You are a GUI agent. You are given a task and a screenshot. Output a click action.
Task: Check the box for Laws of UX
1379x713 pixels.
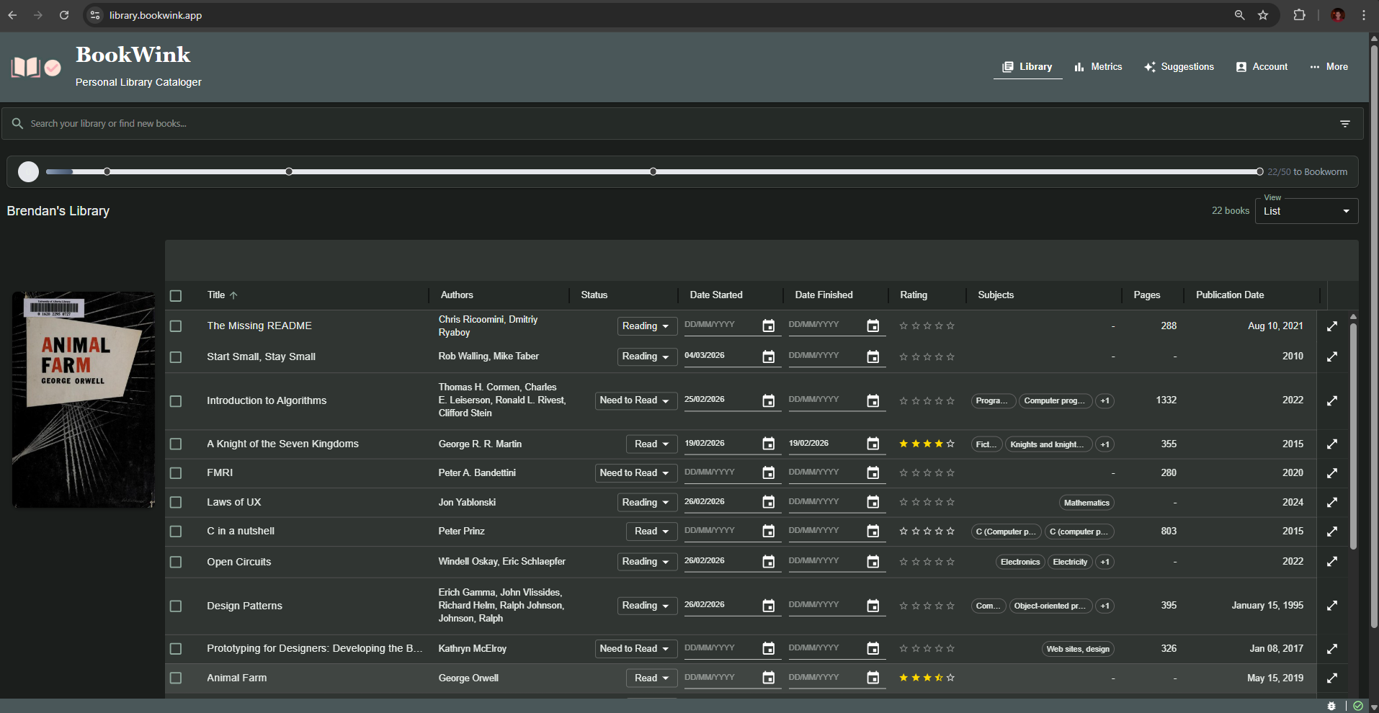tap(176, 503)
